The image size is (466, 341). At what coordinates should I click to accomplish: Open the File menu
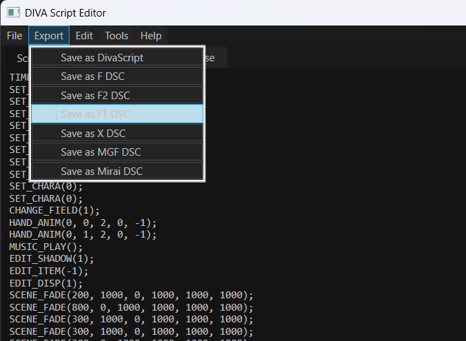click(14, 36)
